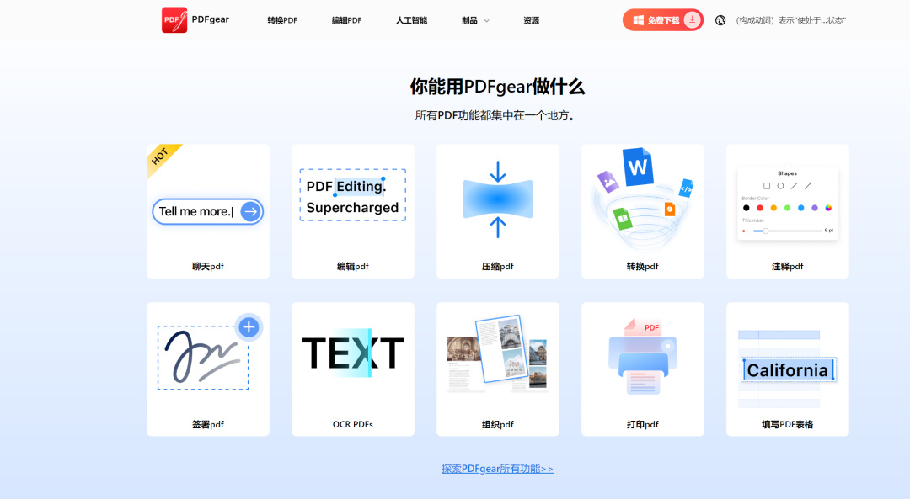The image size is (910, 499).
Task: Click the arrow in Tell me more box
Action: click(251, 211)
